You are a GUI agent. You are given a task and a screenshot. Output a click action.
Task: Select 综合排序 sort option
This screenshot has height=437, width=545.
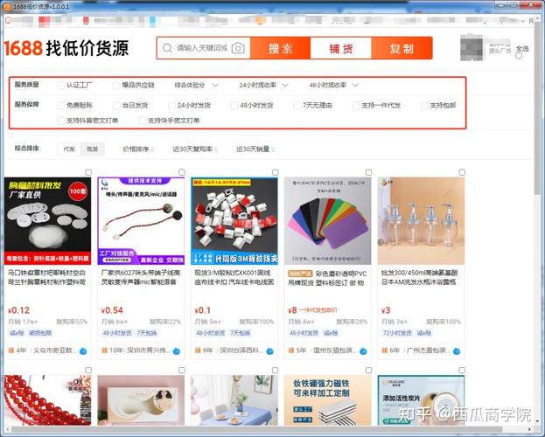[x=27, y=149]
